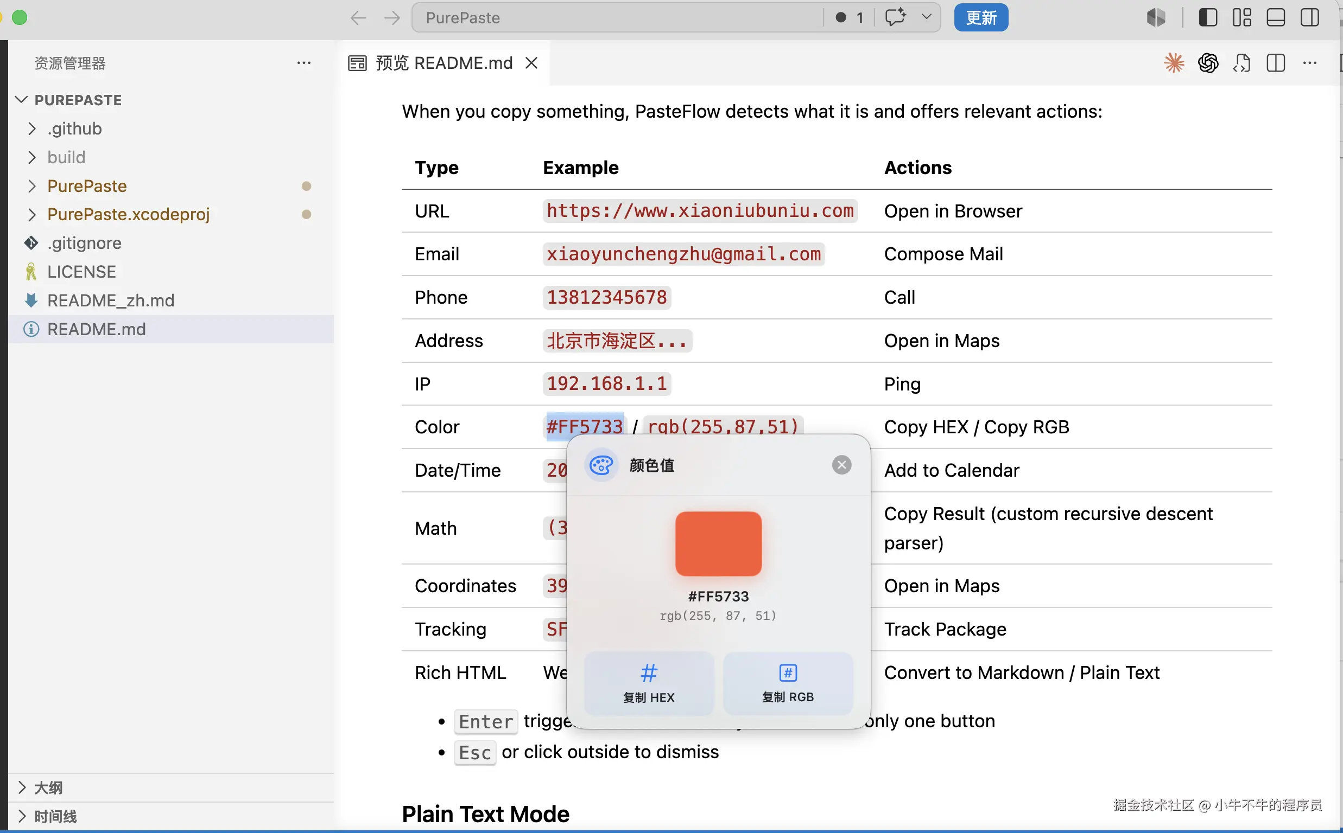
Task: Click the blue 更新 update button
Action: coord(981,18)
